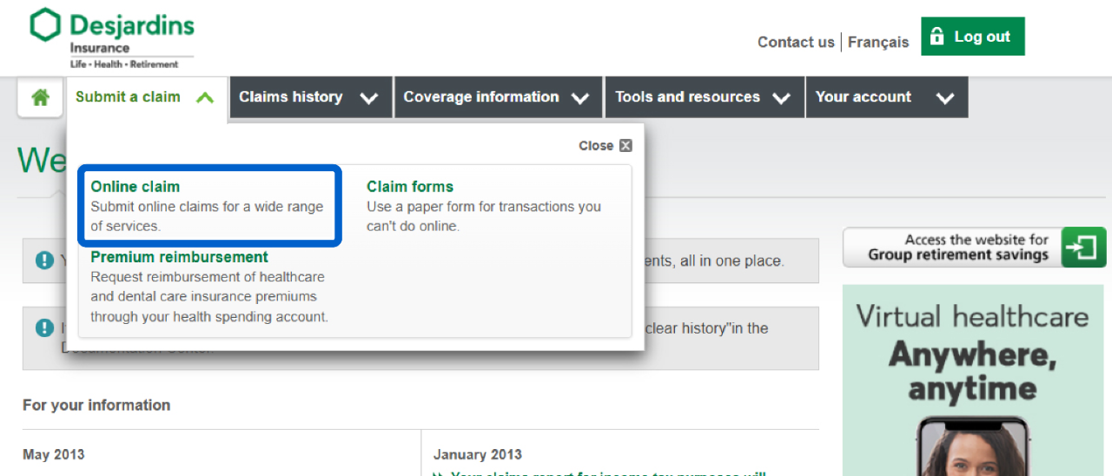Expand the Tools and resources arrow
This screenshot has width=1112, height=476.
(781, 98)
